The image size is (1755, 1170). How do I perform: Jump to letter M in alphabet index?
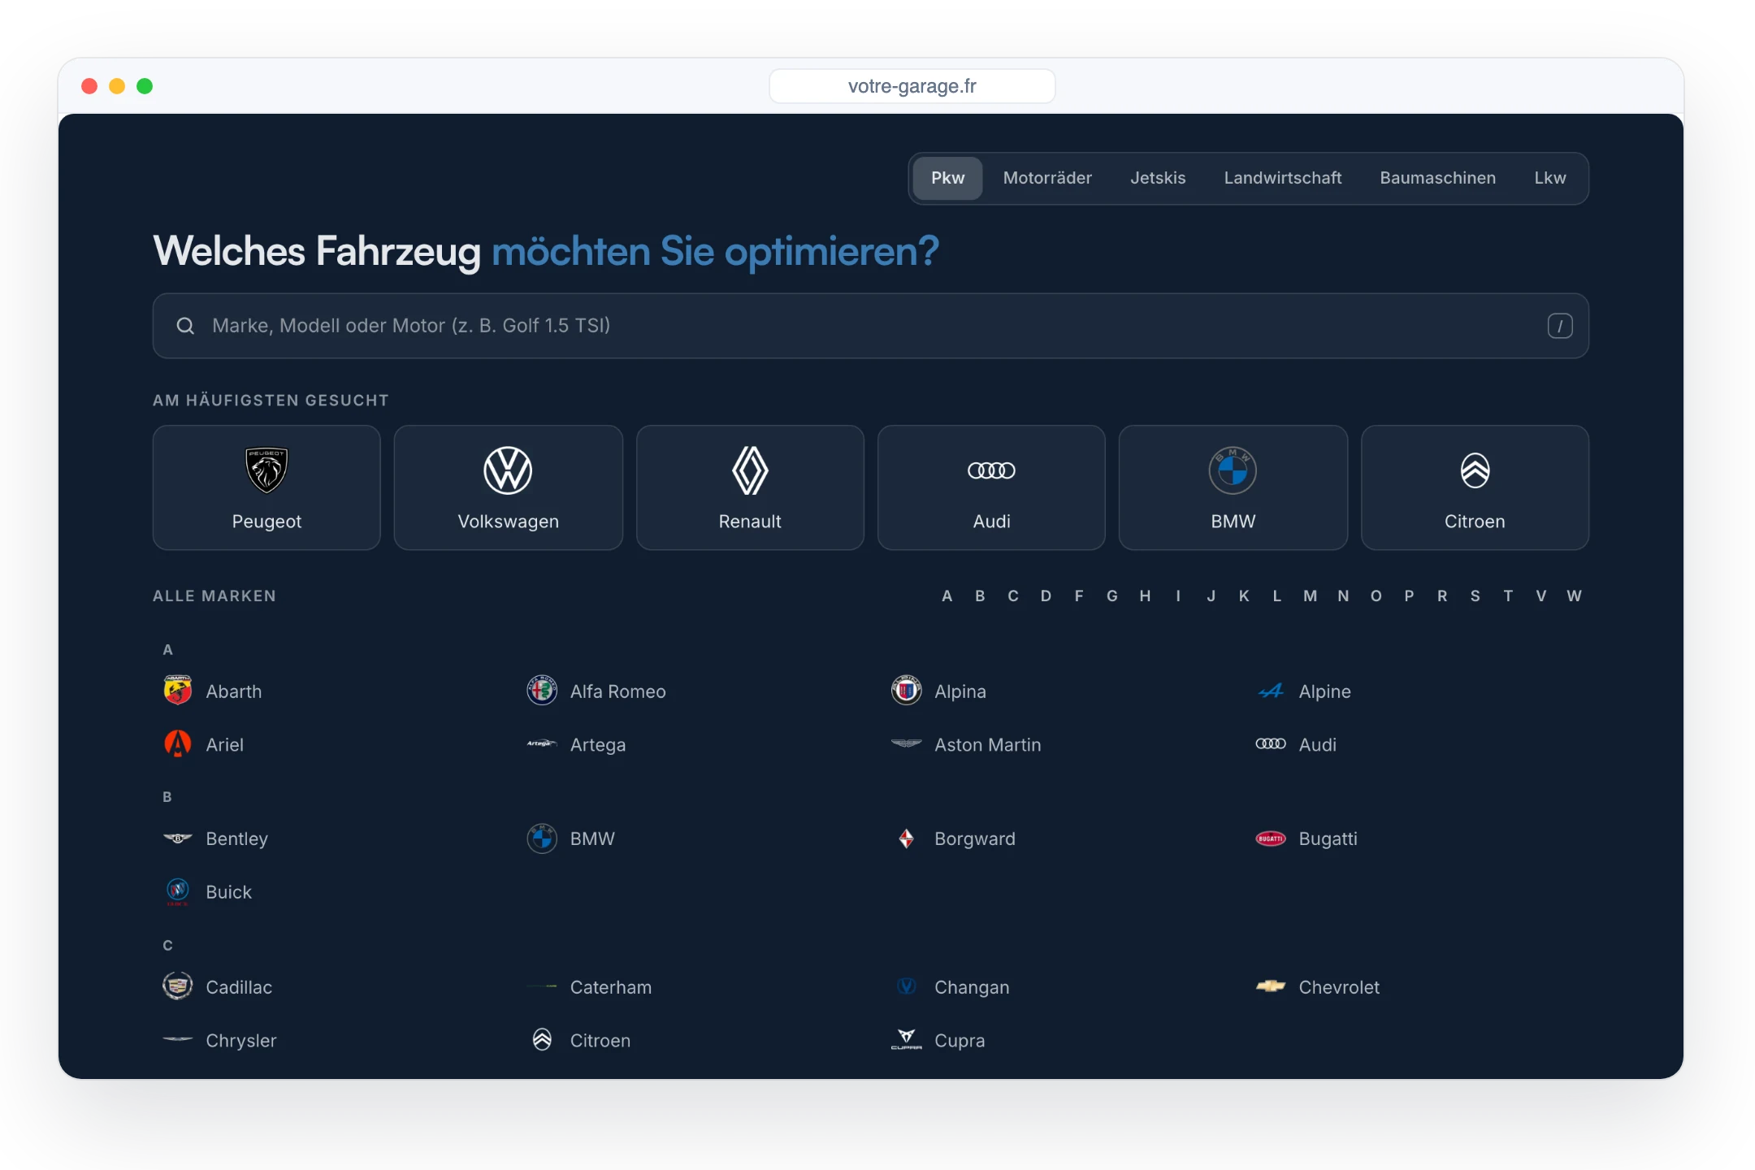click(1310, 596)
